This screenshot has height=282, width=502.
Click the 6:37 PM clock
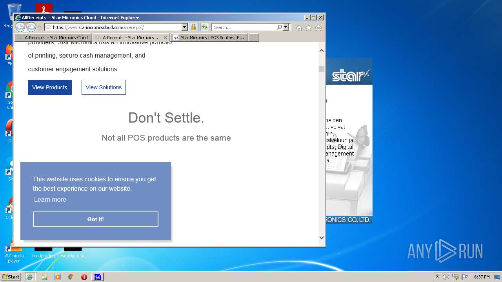point(482,277)
